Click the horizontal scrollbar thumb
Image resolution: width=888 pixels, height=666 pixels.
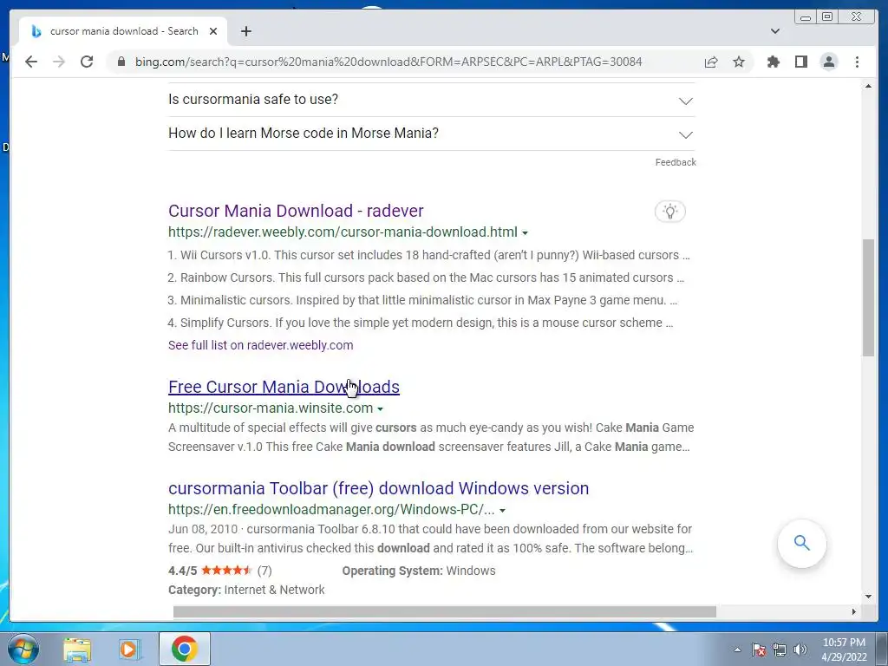click(x=445, y=611)
